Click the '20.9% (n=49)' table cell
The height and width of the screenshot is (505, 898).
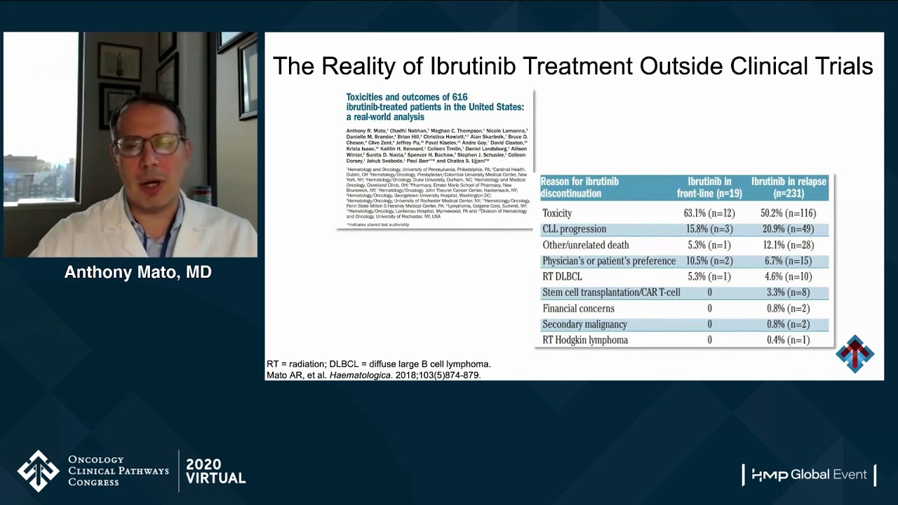coord(788,229)
